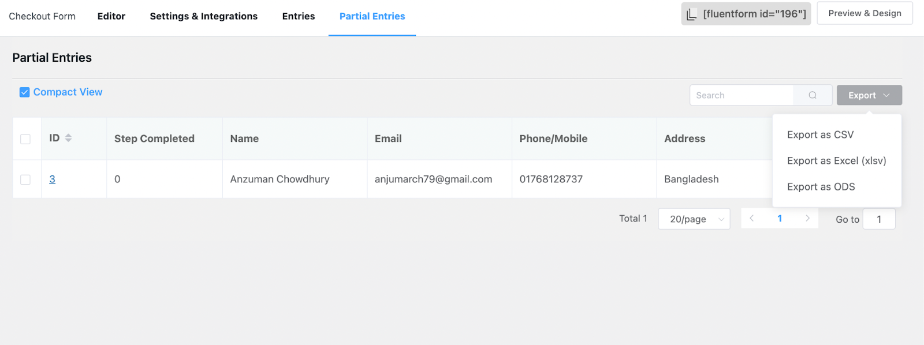The height and width of the screenshot is (345, 924).
Task: Open the Editor tab
Action: (111, 16)
